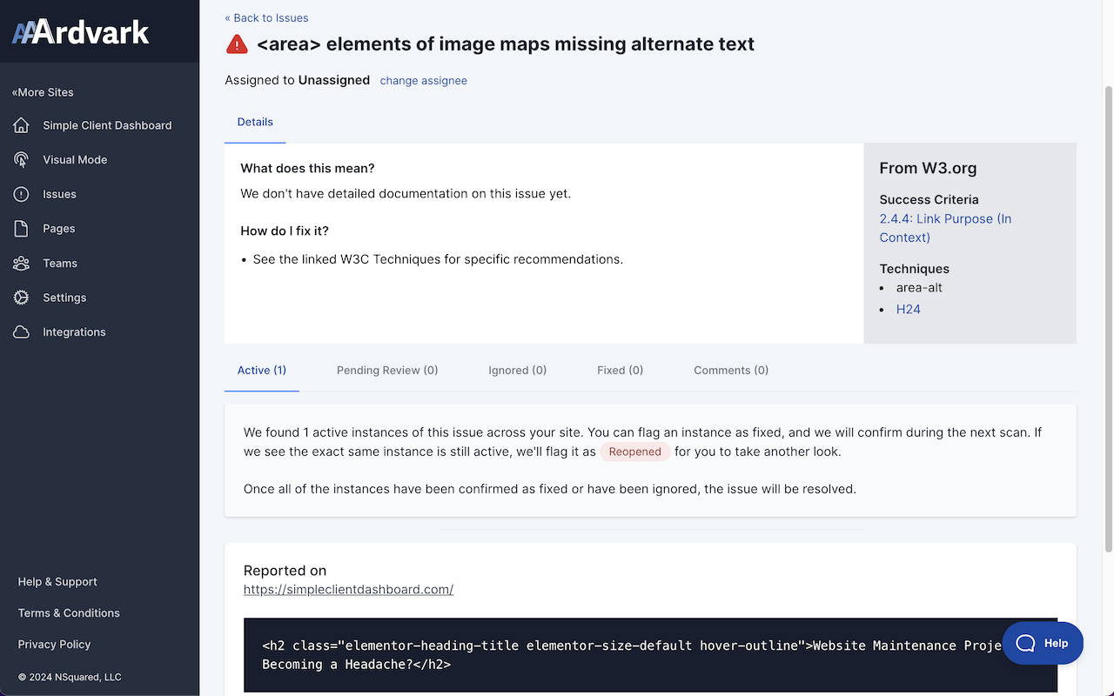Open the Ignored (0) tab
The image size is (1114, 696).
tap(517, 370)
